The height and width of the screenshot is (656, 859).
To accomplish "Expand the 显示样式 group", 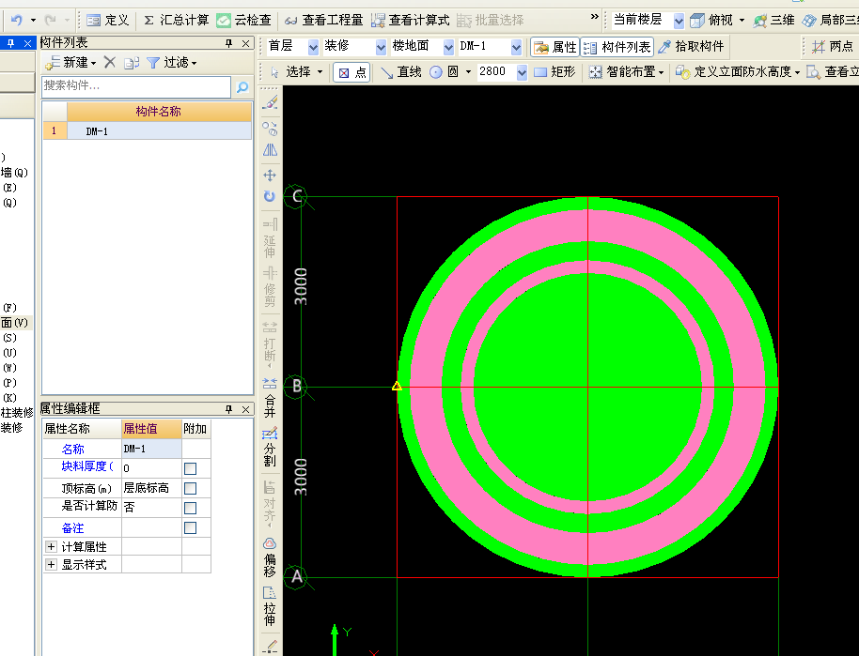I will 51,564.
